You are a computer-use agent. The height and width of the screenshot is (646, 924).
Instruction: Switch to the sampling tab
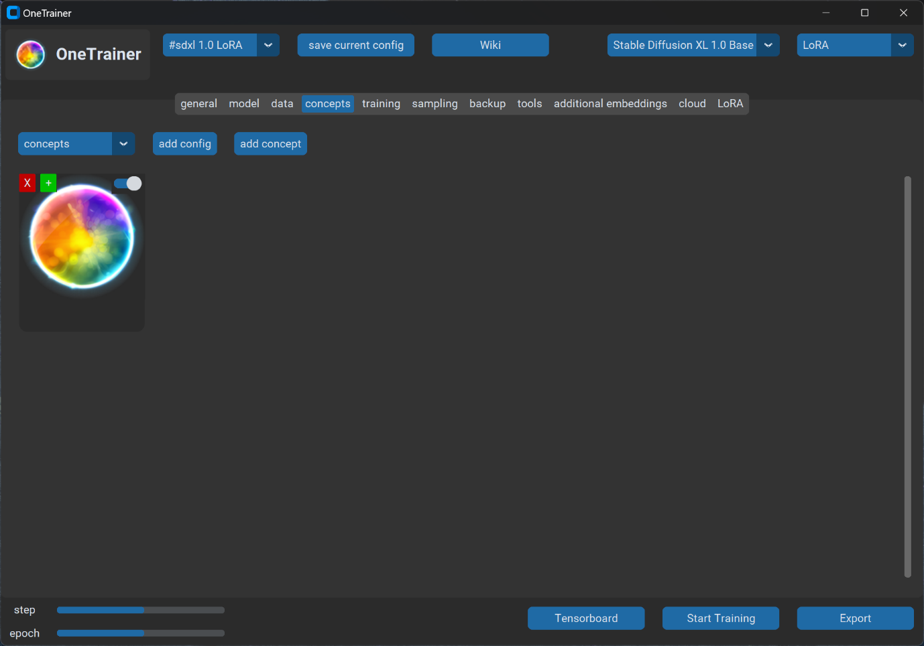[435, 104]
